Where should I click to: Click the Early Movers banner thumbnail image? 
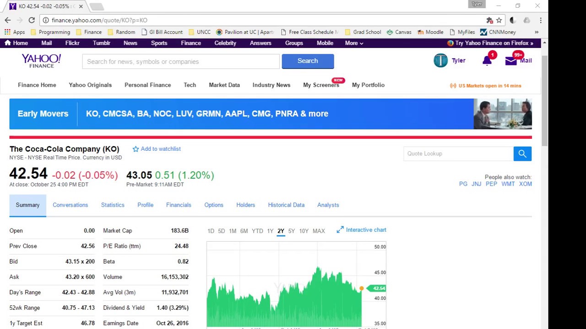(x=503, y=114)
